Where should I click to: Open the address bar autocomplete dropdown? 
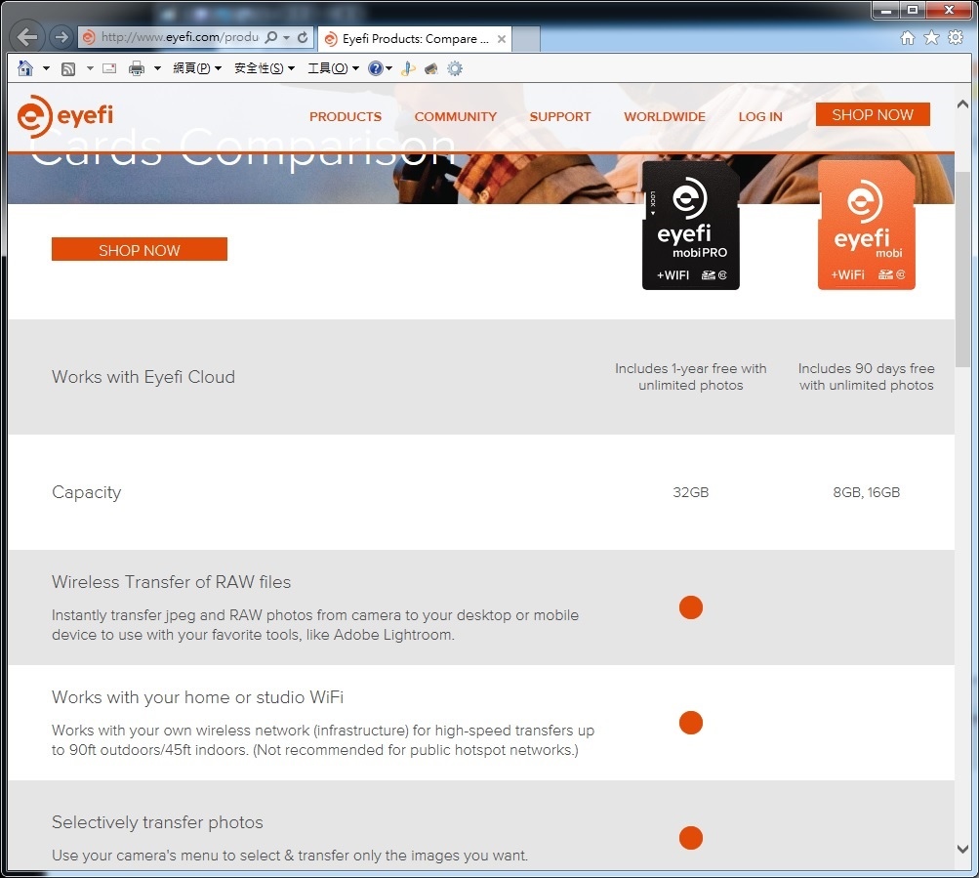click(287, 37)
